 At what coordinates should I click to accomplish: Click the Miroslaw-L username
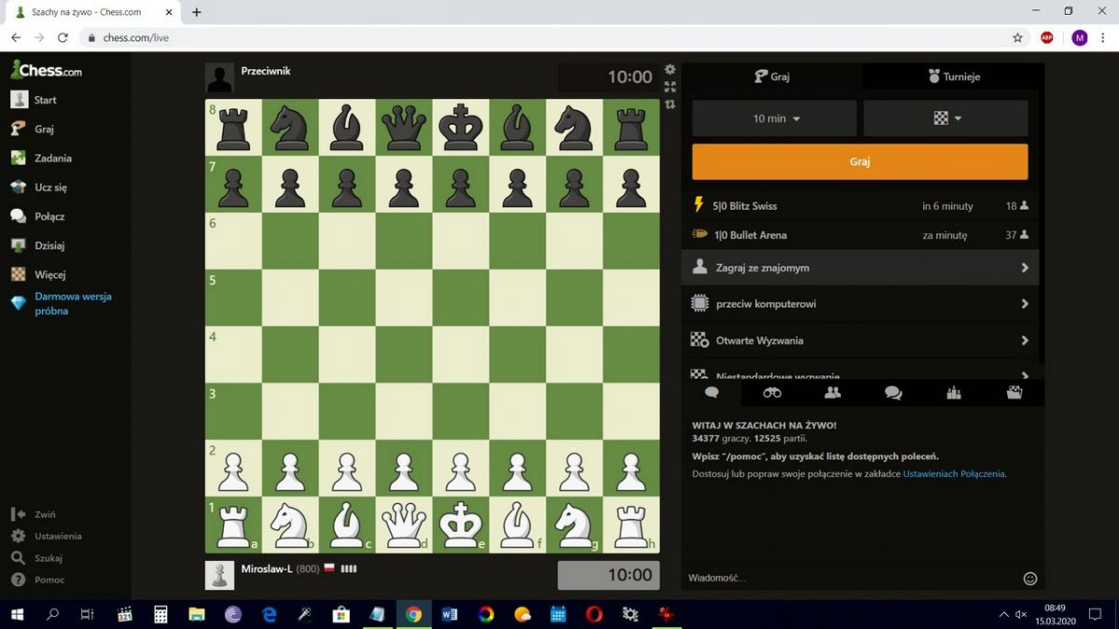(x=267, y=568)
